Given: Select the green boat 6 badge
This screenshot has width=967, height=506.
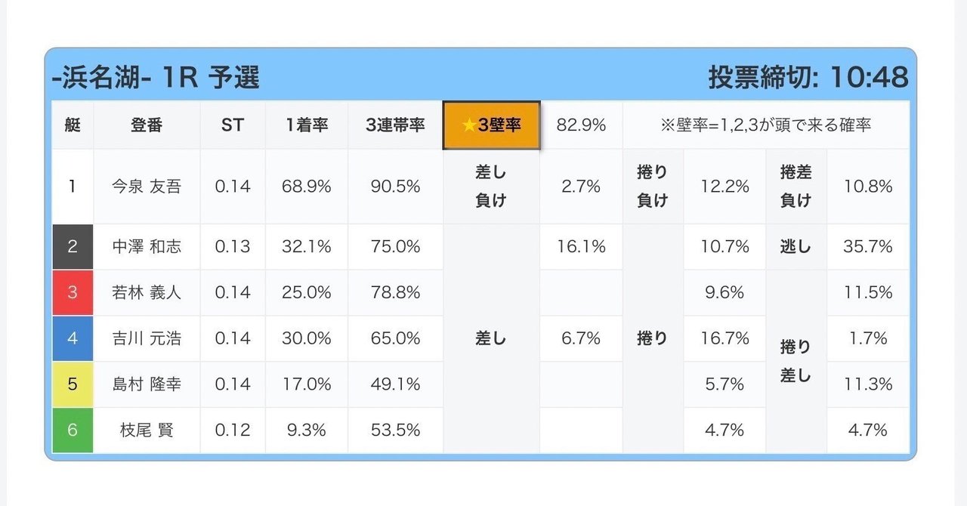Looking at the screenshot, I should point(73,430).
